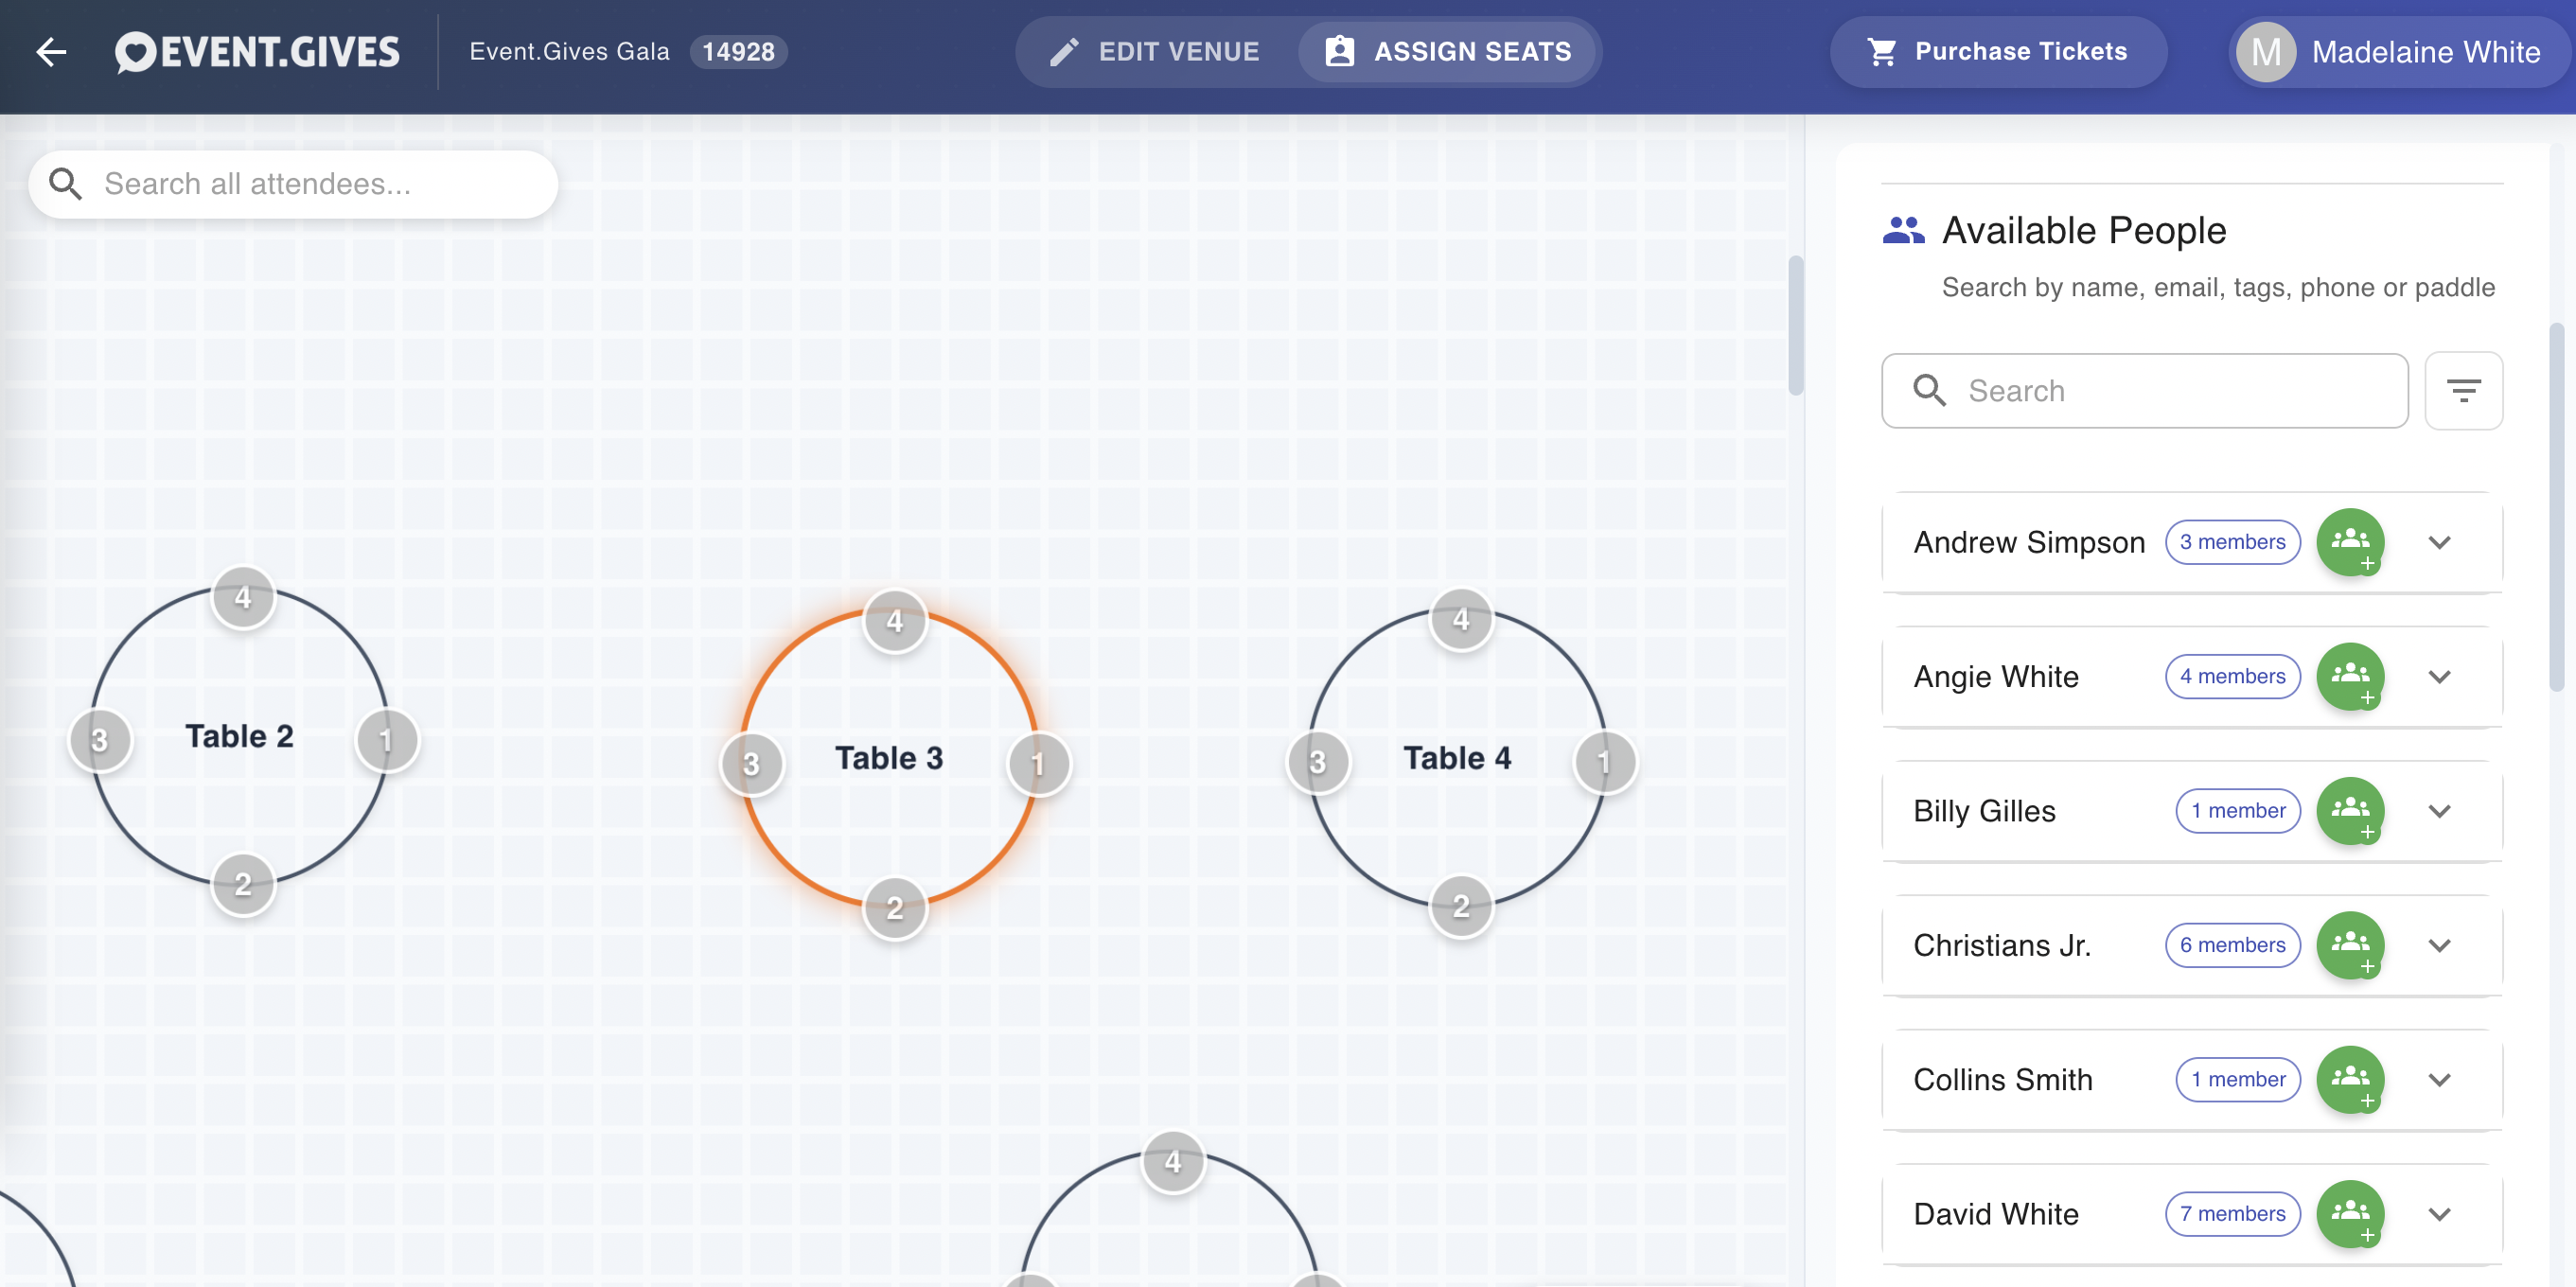Click the event ID badge 14928
2576x1287 pixels.
coord(738,52)
